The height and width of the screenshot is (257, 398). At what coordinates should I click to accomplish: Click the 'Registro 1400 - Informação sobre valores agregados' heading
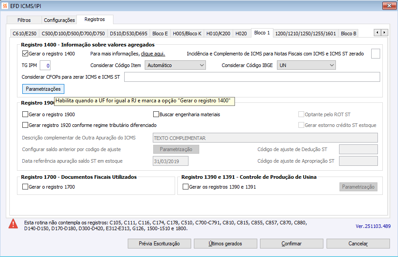pos(88,45)
